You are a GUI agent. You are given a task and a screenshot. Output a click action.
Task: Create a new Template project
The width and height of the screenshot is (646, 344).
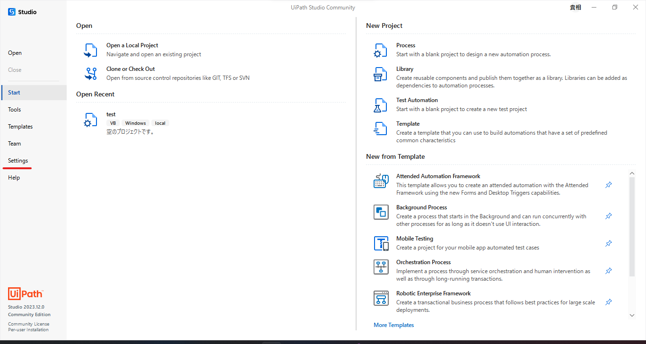(408, 124)
